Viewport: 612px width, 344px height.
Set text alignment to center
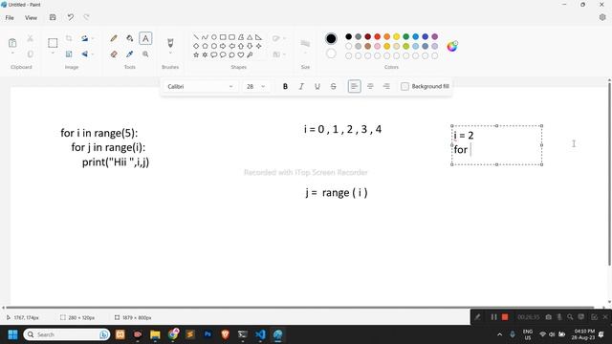[x=370, y=87]
